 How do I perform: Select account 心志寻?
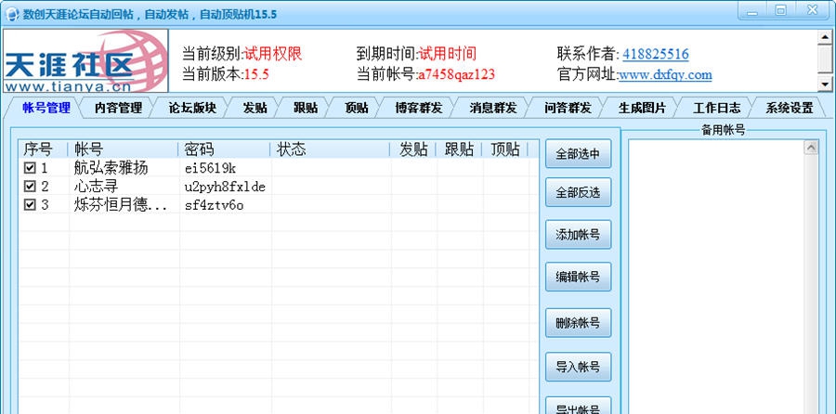96,187
